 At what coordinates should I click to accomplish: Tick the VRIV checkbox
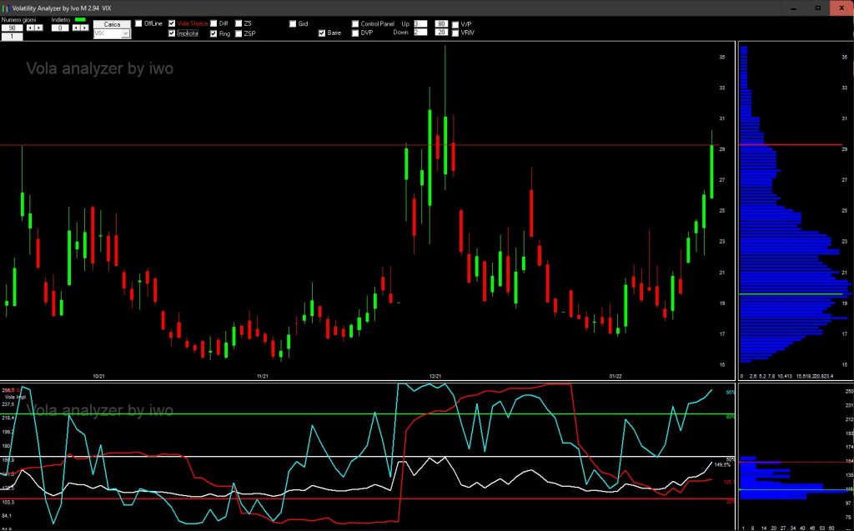[455, 33]
